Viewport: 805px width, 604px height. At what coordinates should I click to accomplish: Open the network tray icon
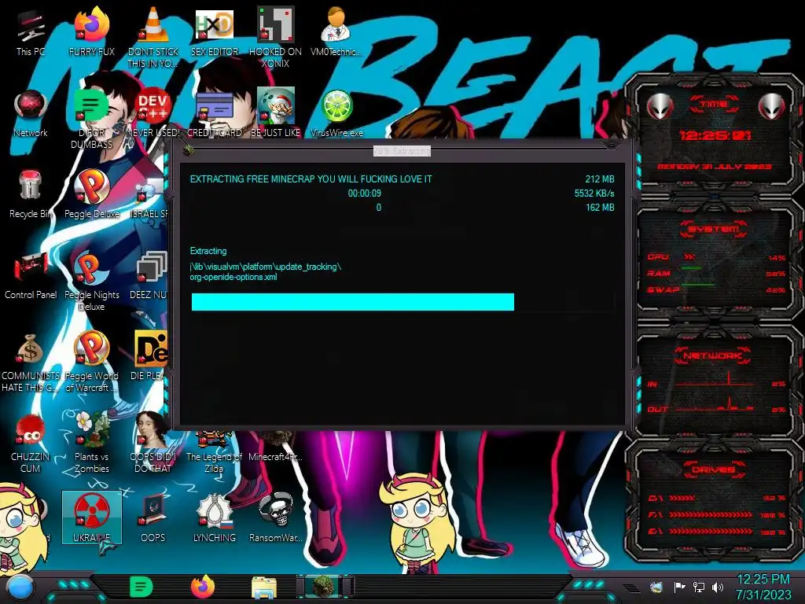click(x=698, y=587)
